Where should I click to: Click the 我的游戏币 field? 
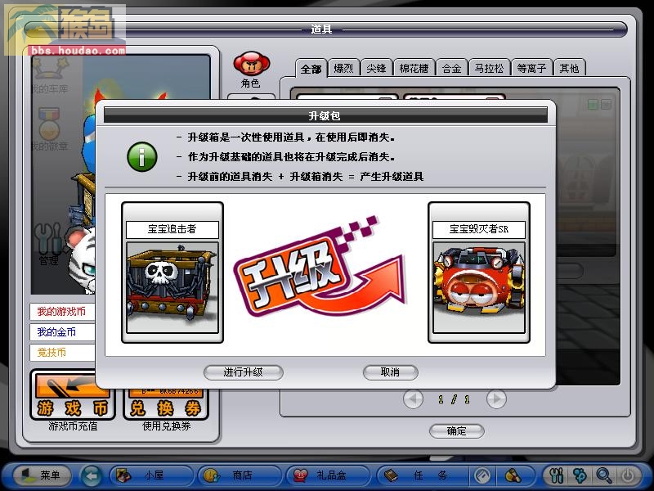(63, 312)
